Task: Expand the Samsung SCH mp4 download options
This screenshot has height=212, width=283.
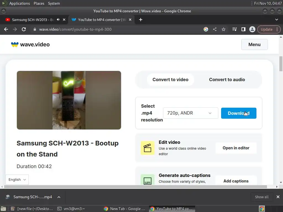Action: [59, 197]
